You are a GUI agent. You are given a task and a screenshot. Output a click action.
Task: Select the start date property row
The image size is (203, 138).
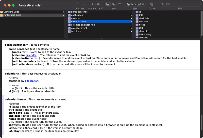[x=168, y=18]
